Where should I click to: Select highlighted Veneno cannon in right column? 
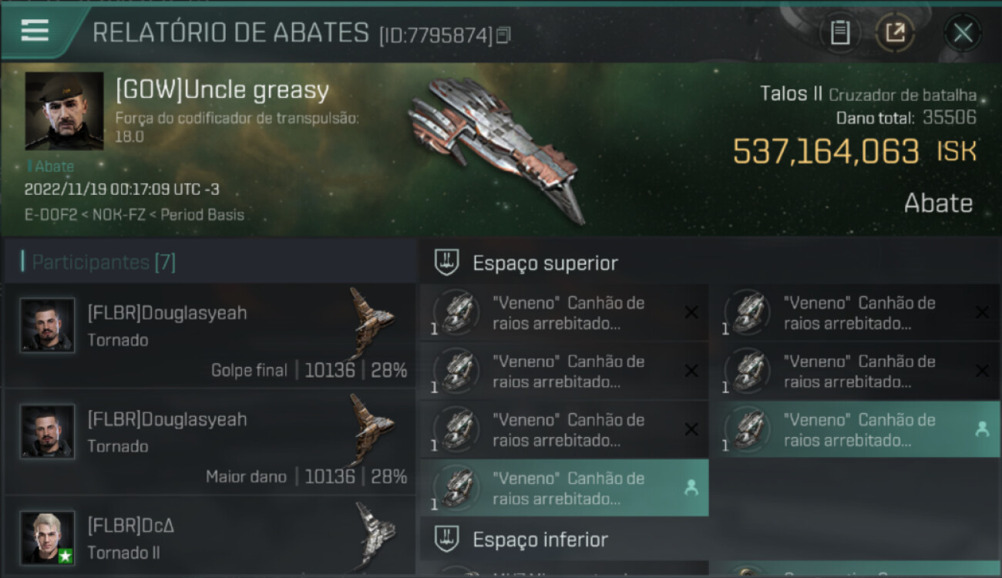click(856, 429)
